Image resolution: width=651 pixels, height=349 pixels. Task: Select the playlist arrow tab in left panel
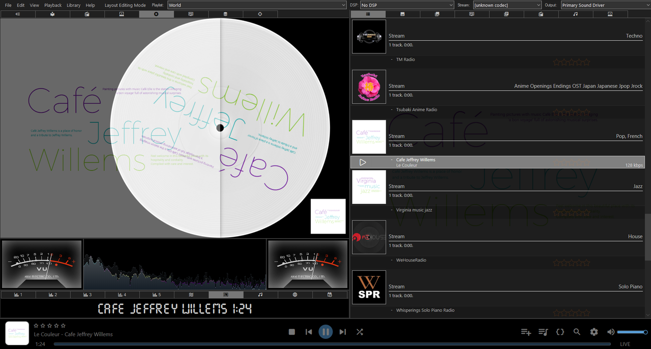(18, 14)
